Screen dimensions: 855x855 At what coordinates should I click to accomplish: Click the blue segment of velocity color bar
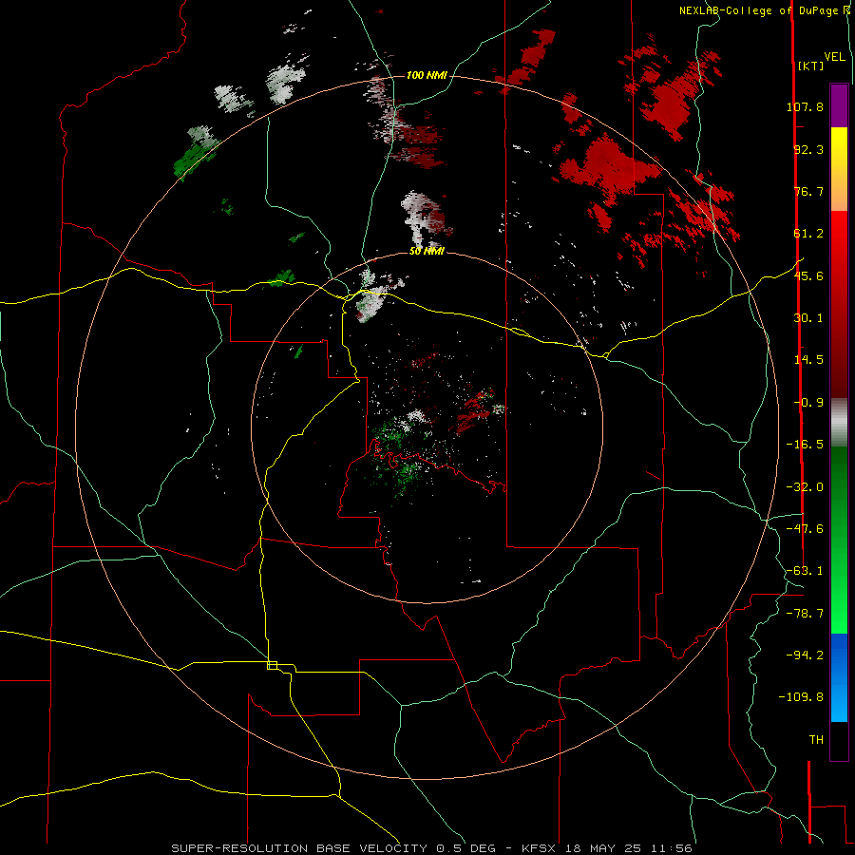tap(839, 677)
